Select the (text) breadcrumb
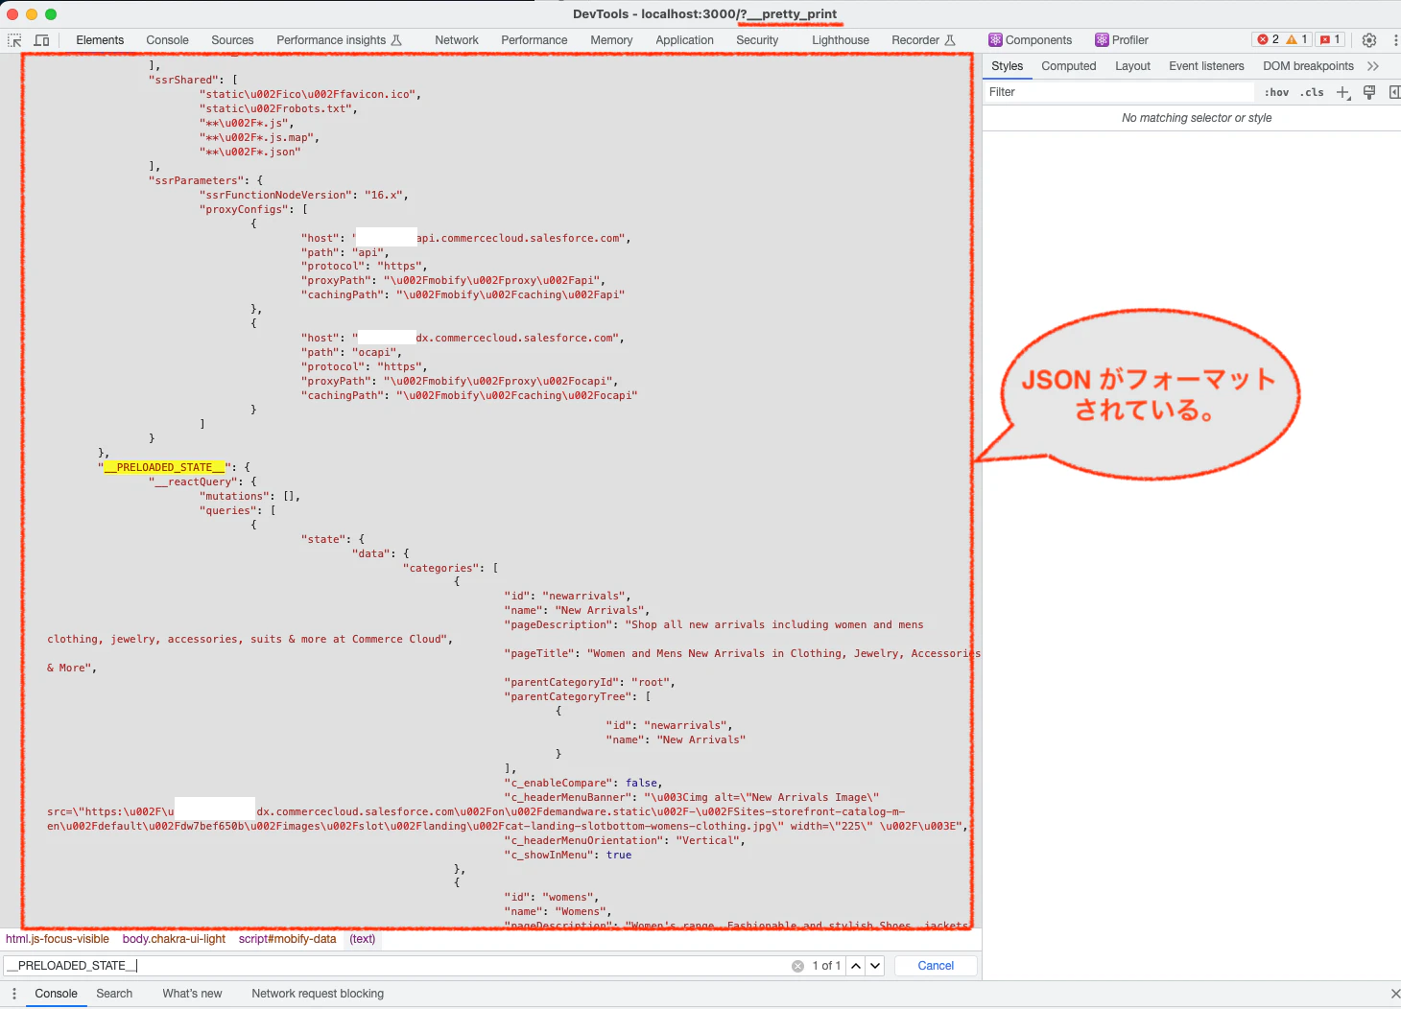1401x1009 pixels. (363, 939)
